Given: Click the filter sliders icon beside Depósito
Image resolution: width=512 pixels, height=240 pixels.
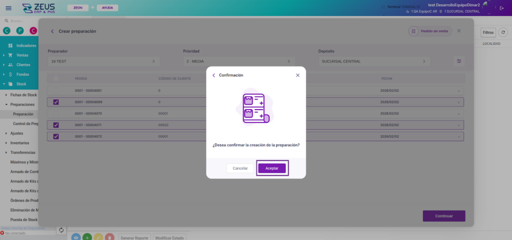Looking at the screenshot, I should click(459, 61).
